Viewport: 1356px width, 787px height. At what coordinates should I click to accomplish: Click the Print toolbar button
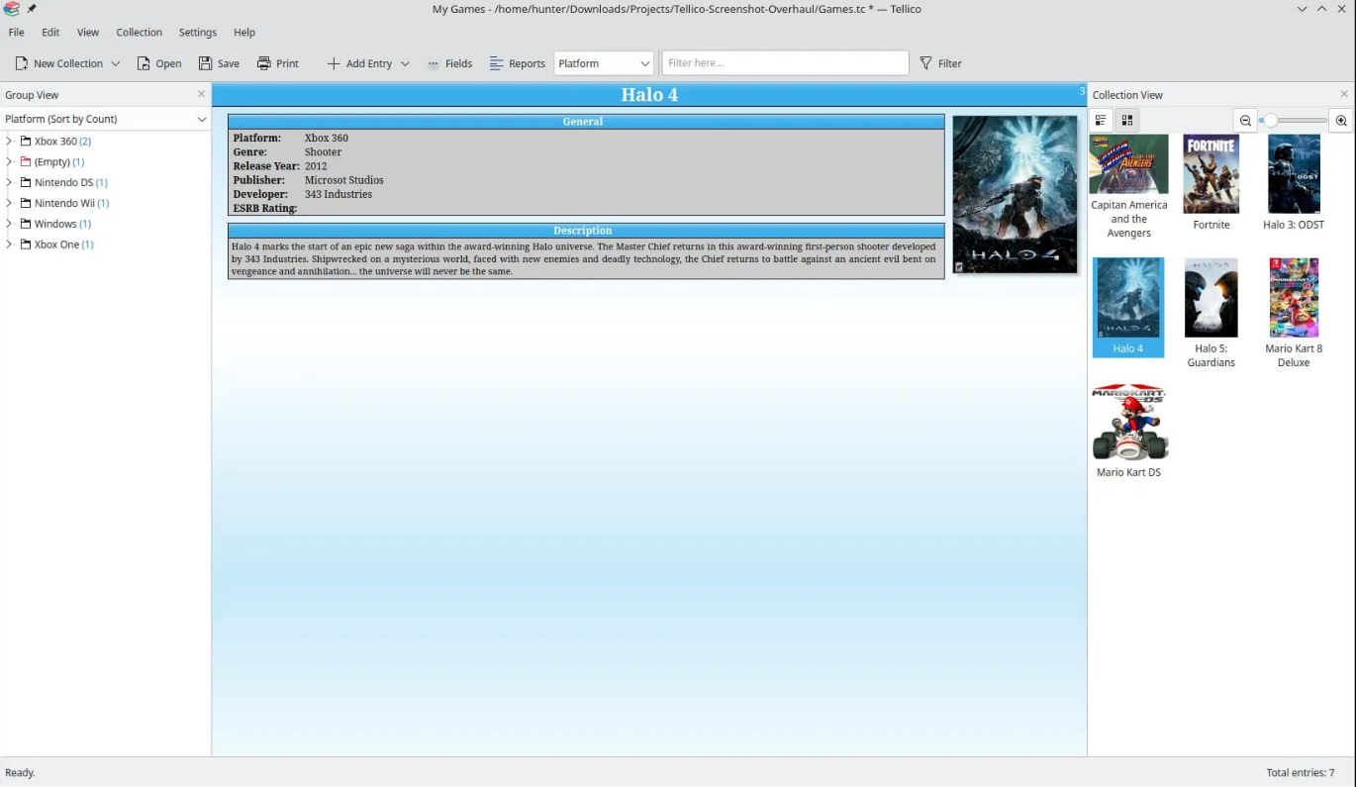click(x=278, y=63)
